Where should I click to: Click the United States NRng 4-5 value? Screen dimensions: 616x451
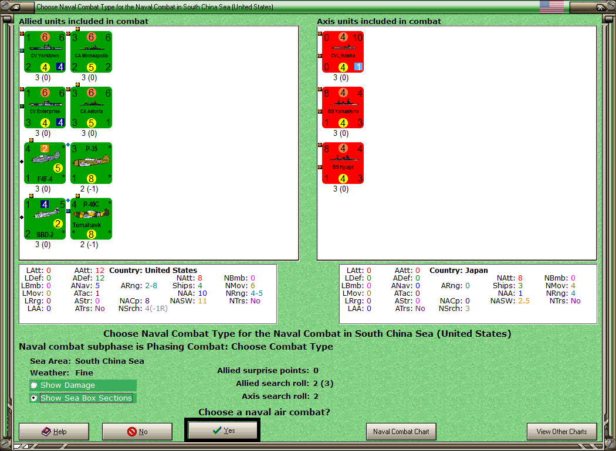click(256, 293)
